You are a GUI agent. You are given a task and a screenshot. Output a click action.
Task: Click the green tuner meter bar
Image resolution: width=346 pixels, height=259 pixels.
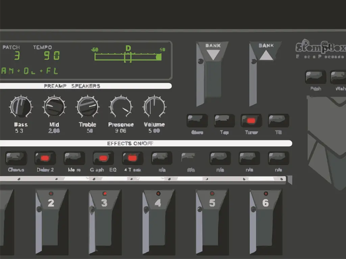click(x=128, y=57)
